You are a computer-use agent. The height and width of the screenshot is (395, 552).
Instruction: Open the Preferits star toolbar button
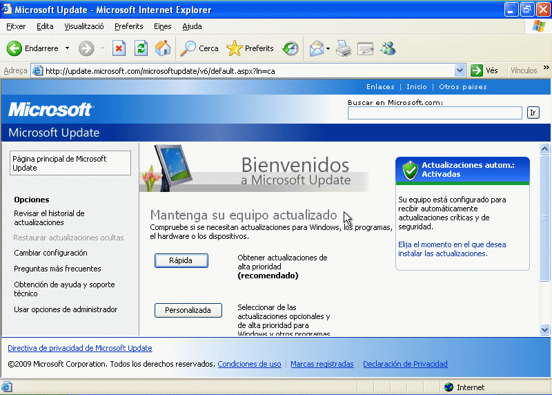pos(250,48)
